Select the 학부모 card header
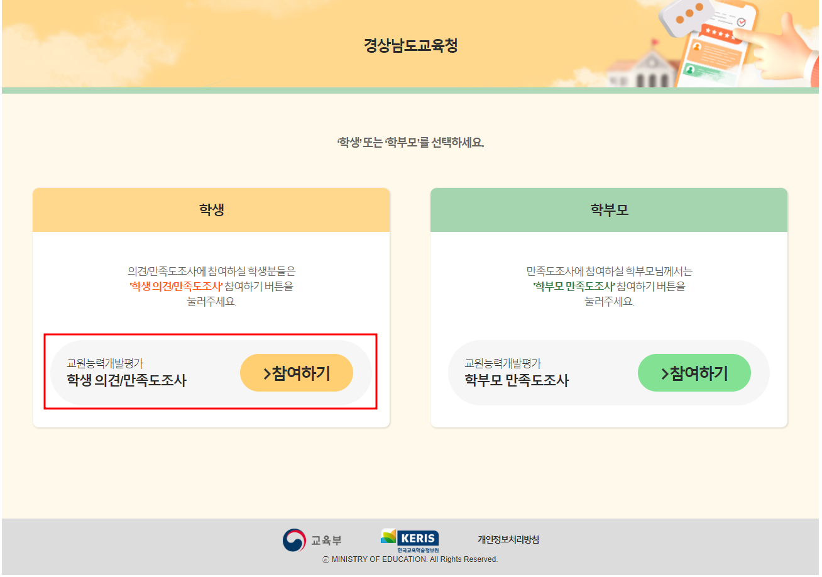The width and height of the screenshot is (822, 577). click(608, 210)
